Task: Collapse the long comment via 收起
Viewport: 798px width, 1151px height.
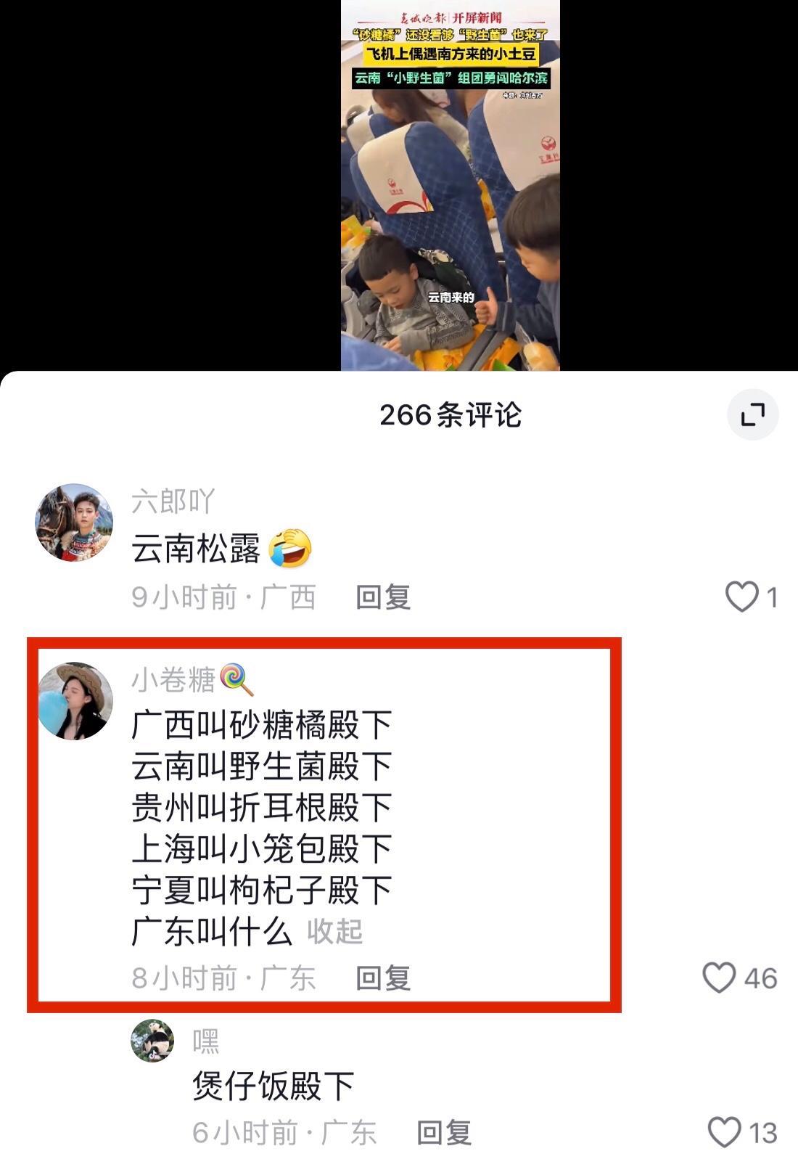Action: pyautogui.click(x=334, y=931)
